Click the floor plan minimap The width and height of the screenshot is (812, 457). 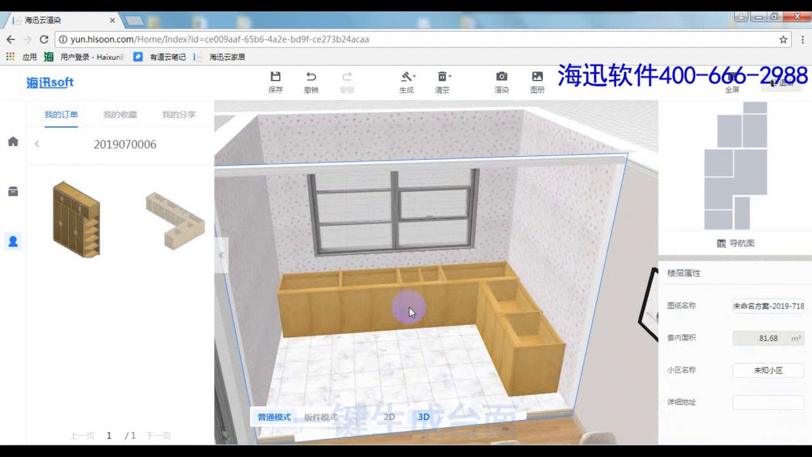click(736, 165)
